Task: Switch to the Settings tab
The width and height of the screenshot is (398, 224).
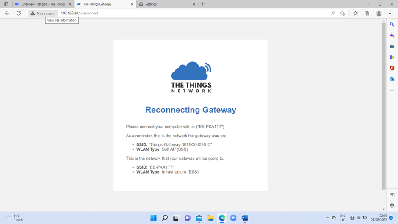Action: 165,4
